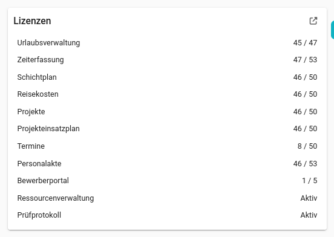Click the 1 / 5 Bewerberportal count
The width and height of the screenshot is (334, 237).
[310, 181]
